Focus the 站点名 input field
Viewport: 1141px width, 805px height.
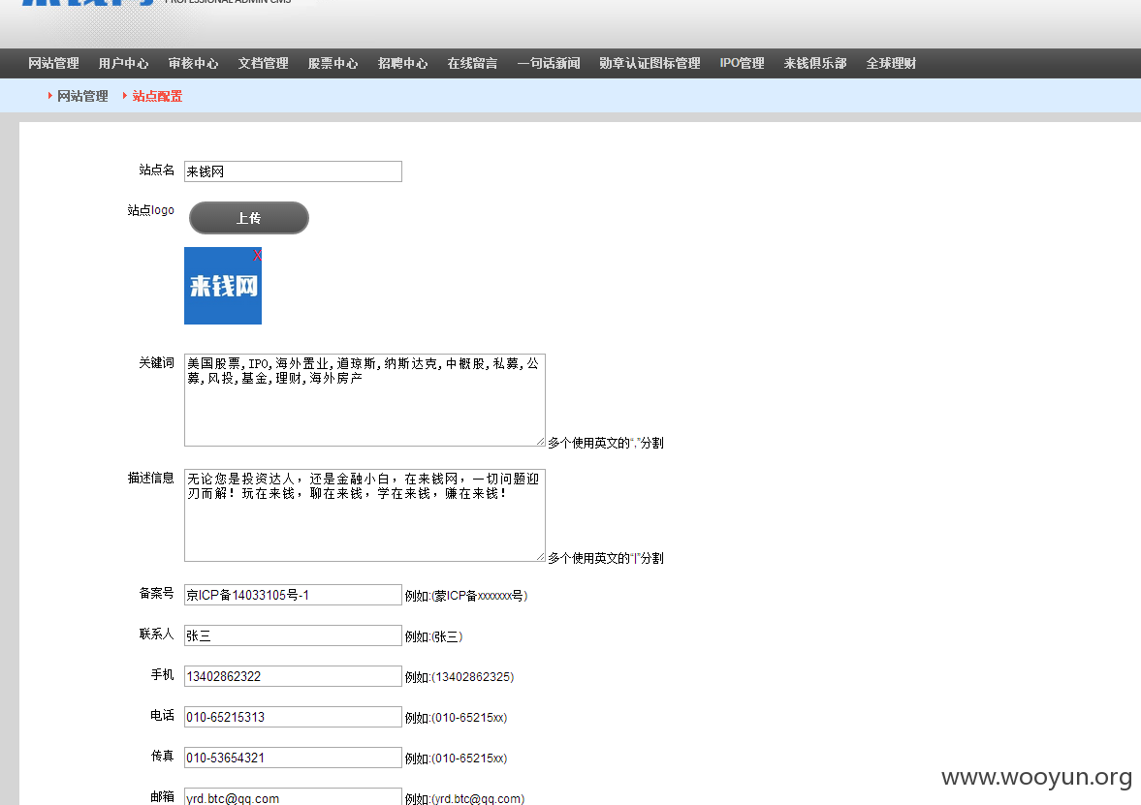[294, 171]
